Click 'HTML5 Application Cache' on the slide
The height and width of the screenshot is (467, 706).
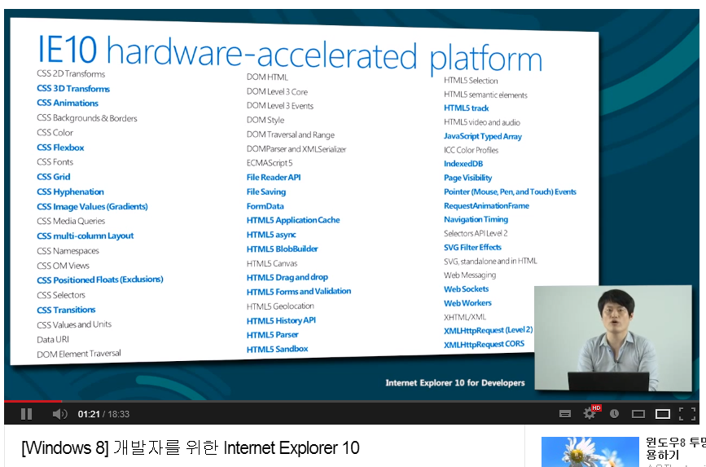[x=293, y=220]
